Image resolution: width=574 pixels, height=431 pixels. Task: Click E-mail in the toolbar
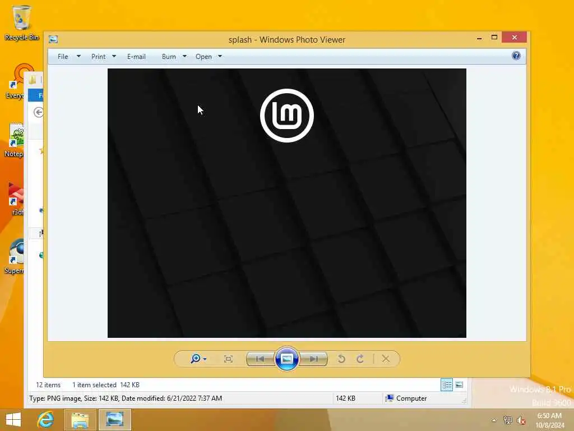(x=136, y=57)
